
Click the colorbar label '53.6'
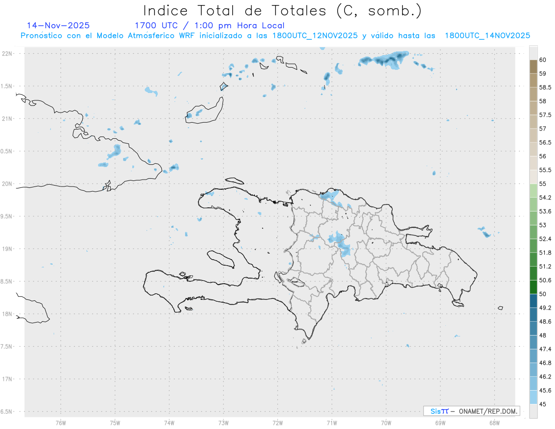(x=545, y=211)
